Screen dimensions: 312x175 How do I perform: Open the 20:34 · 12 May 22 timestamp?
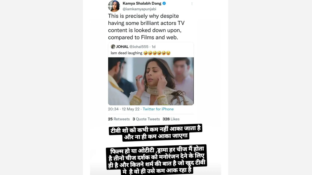pos(124,109)
